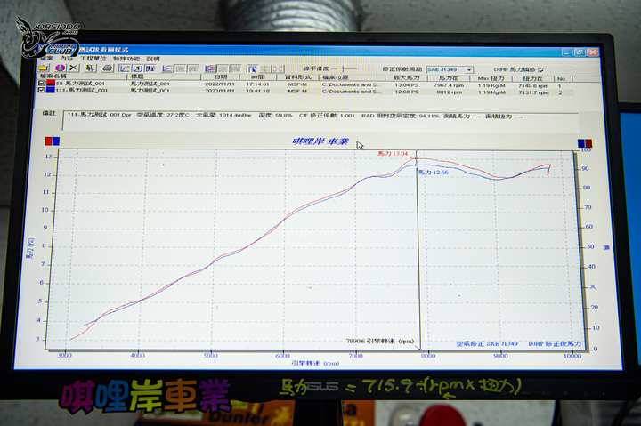Screen dimensions: 641x426
Task: Click the 資料形式 column header
Action: click(298, 77)
